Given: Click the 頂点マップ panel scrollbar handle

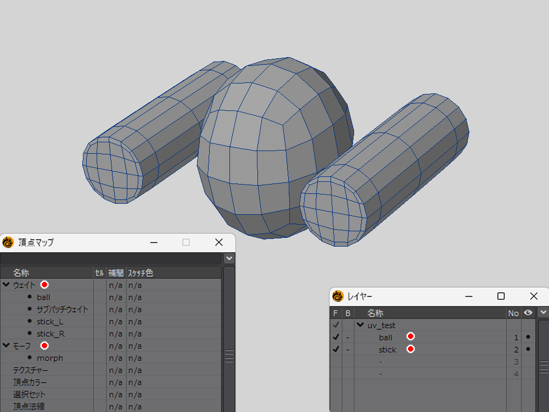Looking at the screenshot, I should pyautogui.click(x=229, y=355).
